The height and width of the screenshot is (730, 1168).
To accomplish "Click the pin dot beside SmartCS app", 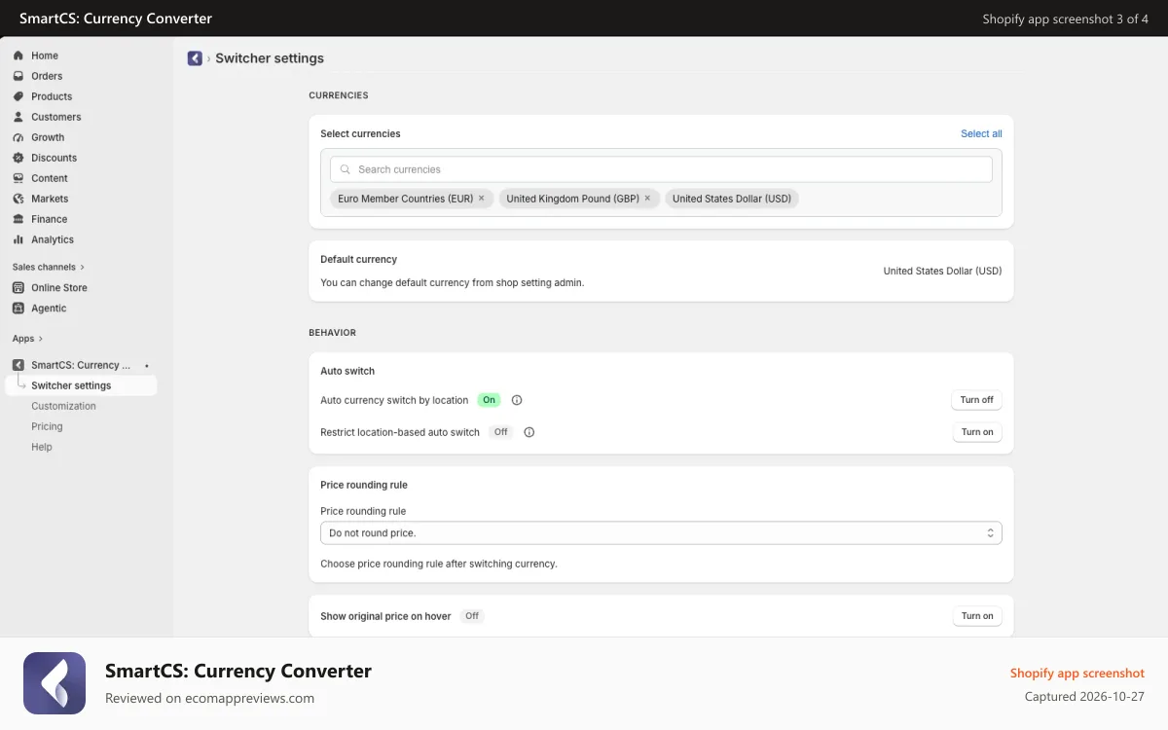I will [x=147, y=365].
